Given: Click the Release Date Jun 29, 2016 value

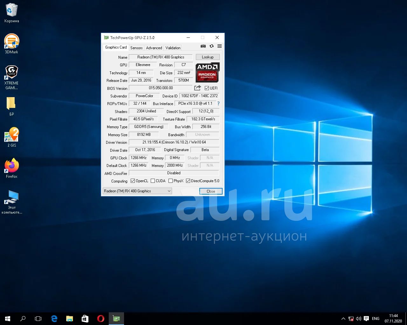Looking at the screenshot, I should 141,80.
